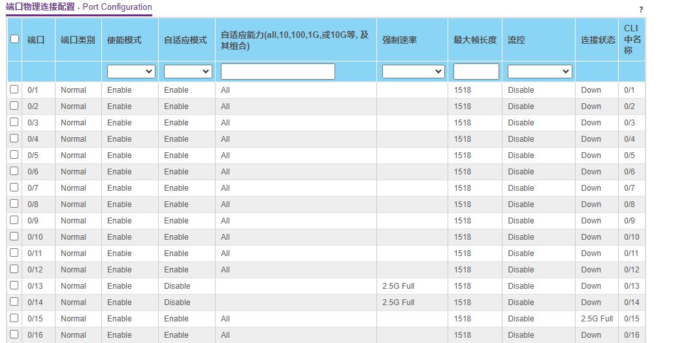Expand the 强制速率 dropdown
Screen dimensions: 673x343
pos(413,71)
